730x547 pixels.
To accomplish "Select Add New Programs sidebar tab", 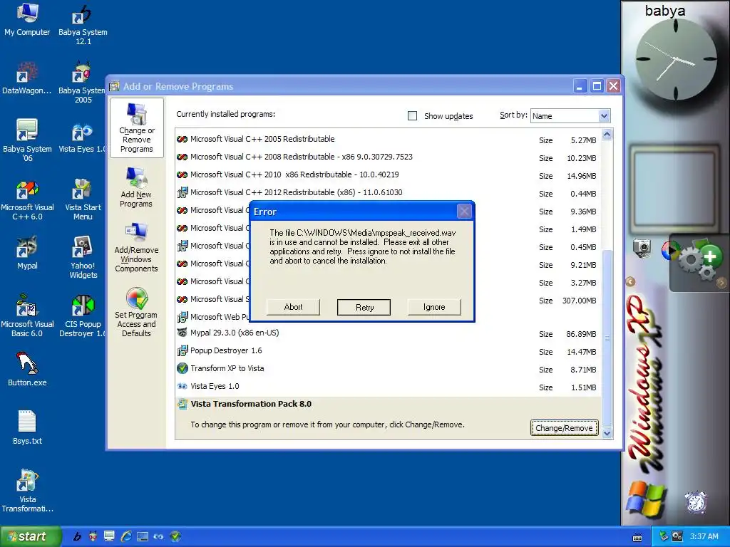I will point(136,187).
